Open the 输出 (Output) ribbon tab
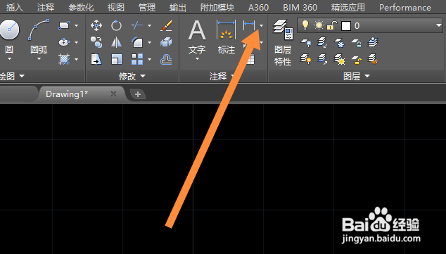 pos(178,8)
